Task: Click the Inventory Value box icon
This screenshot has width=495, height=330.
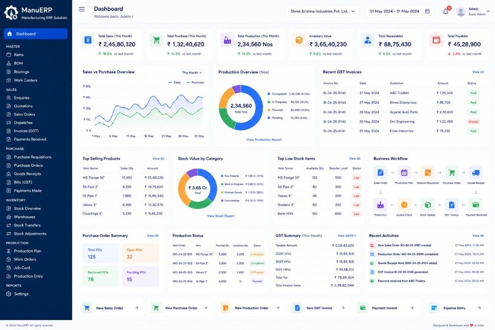Action: [299, 40]
